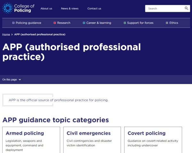
Task: Open the Contact us link
Action: (x=94, y=8)
